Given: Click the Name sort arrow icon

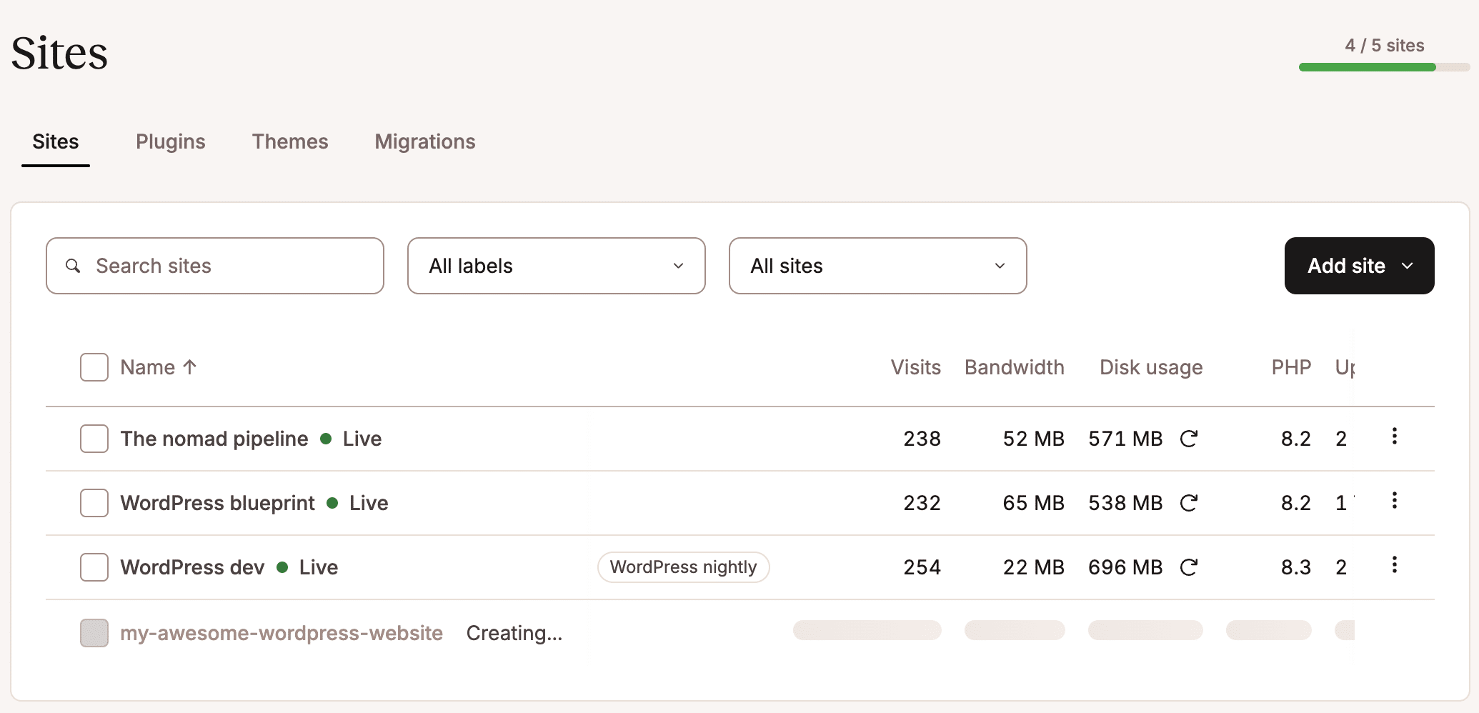Looking at the screenshot, I should pos(189,367).
